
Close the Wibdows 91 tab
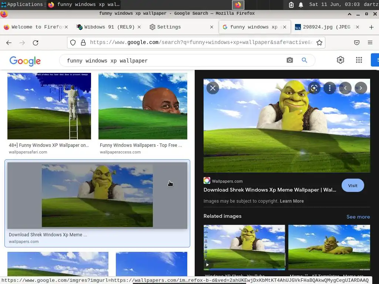(x=139, y=27)
